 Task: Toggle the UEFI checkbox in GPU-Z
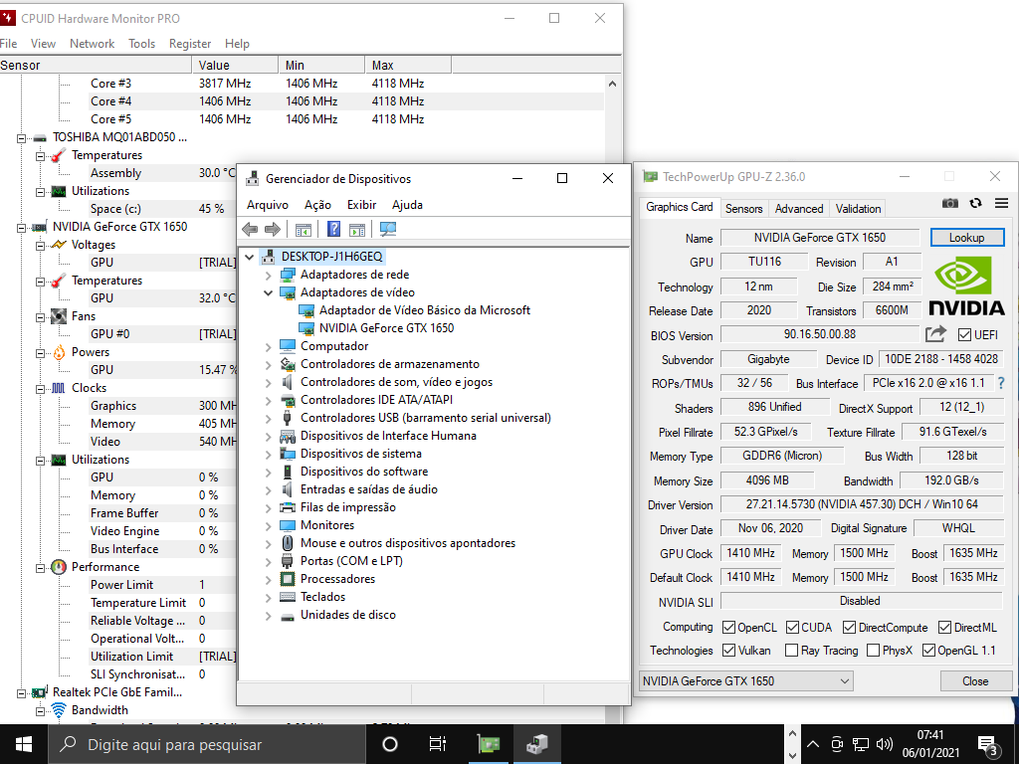click(x=964, y=335)
